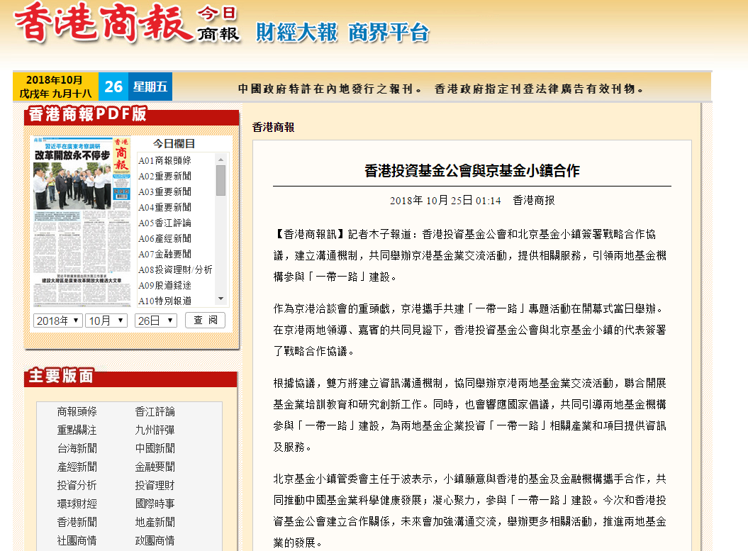Image resolution: width=748 pixels, height=551 pixels.
Task: Open the front page PDF thumbnail
Action: 82,222
